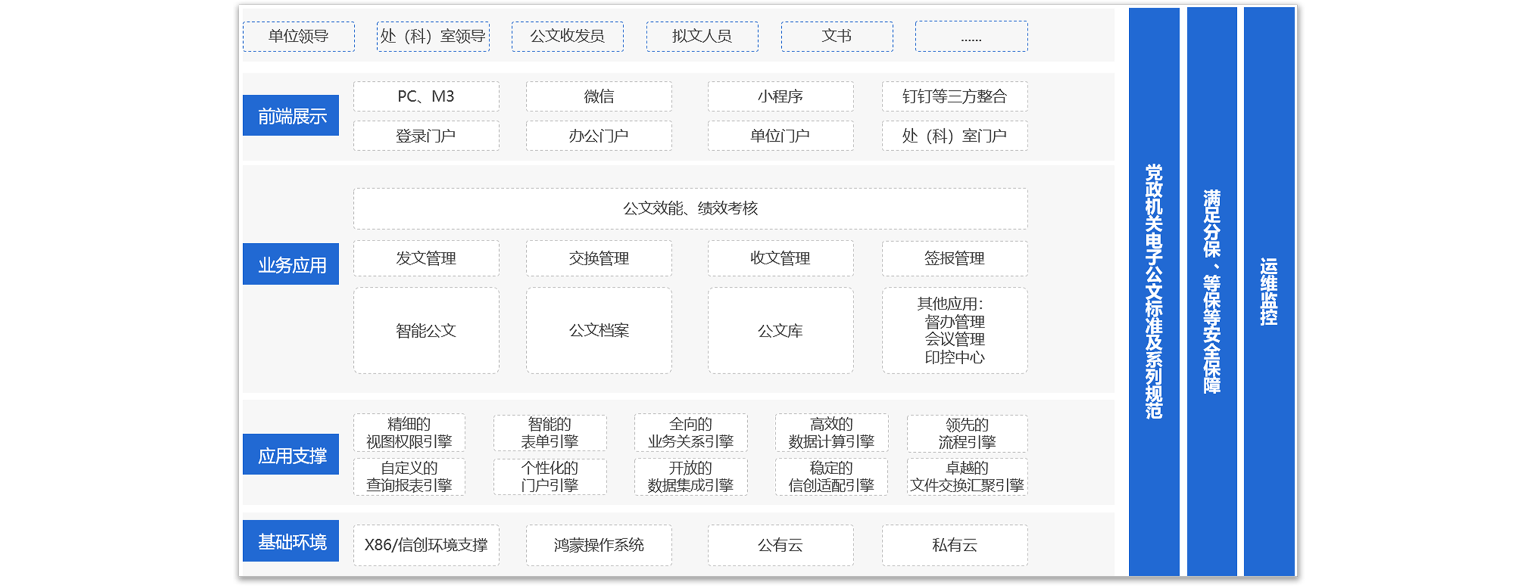Click the 运维监控 vertical bar
The height and width of the screenshot is (586, 1538).
pyautogui.click(x=1270, y=291)
